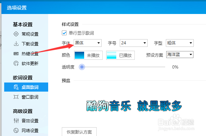Click the 恢复默认方案 button
206x136 pixels.
click(x=79, y=132)
